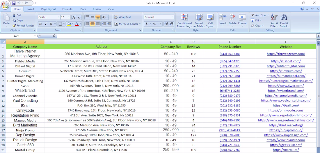Center text horizontally
Screen dimensions: 320x153
pyautogui.click(x=93, y=24)
